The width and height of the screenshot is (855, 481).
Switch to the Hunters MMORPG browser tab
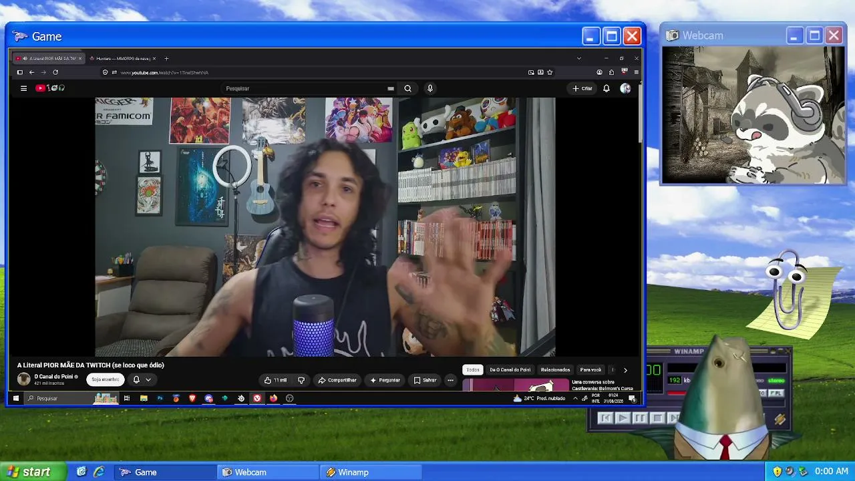pos(122,59)
